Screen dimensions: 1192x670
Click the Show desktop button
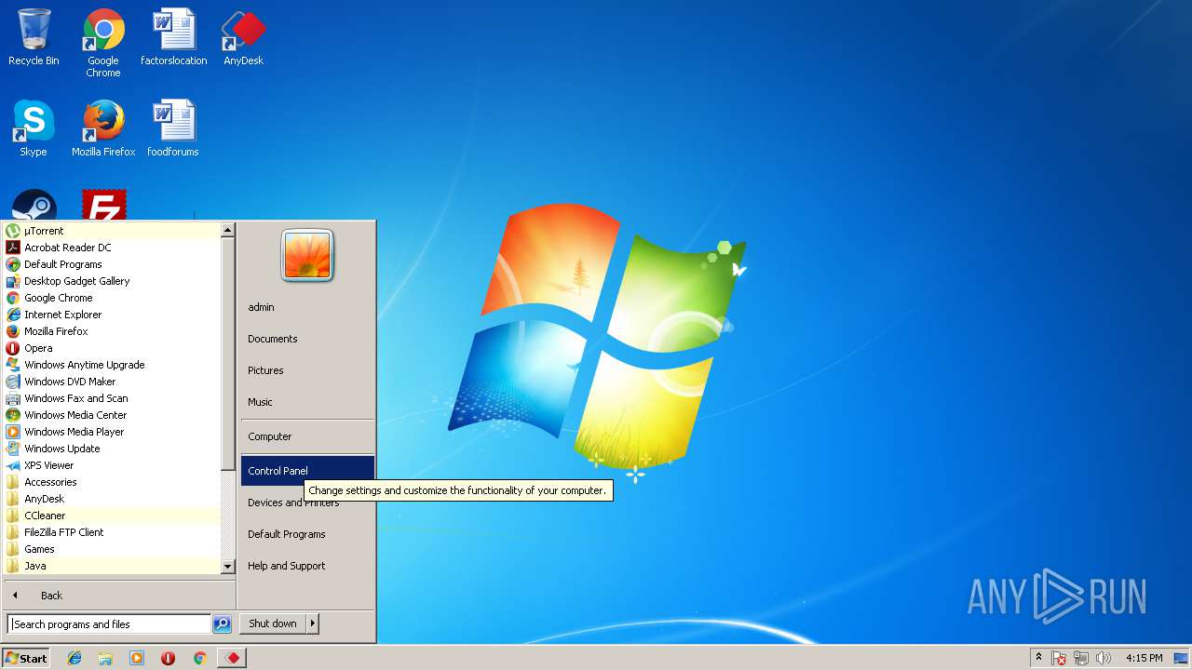pyautogui.click(x=1181, y=658)
